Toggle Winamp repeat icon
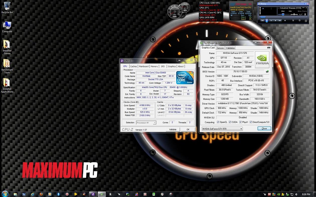316x197 pixels. (299, 20)
